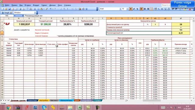This screenshot has height=110, width=195.
Task: Sort descending with the Z-A icon
Action: (x=76, y=9)
